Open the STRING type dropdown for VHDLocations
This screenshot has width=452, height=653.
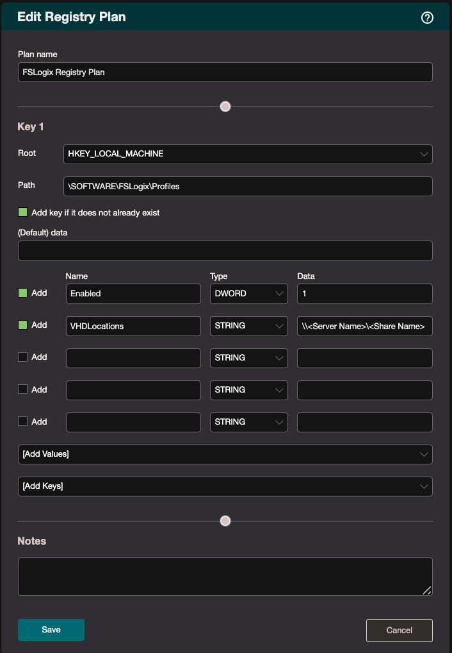pos(248,326)
